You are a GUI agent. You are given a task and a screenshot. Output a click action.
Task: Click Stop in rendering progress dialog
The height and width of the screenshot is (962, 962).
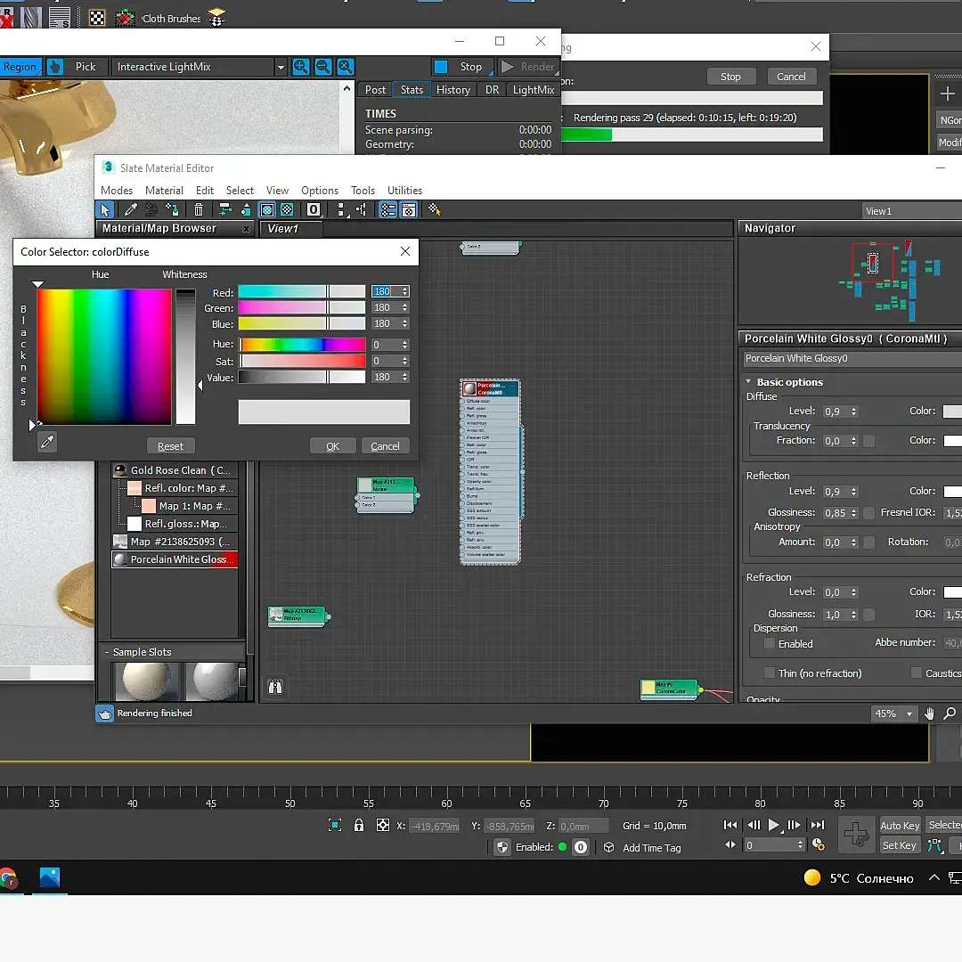tap(730, 77)
